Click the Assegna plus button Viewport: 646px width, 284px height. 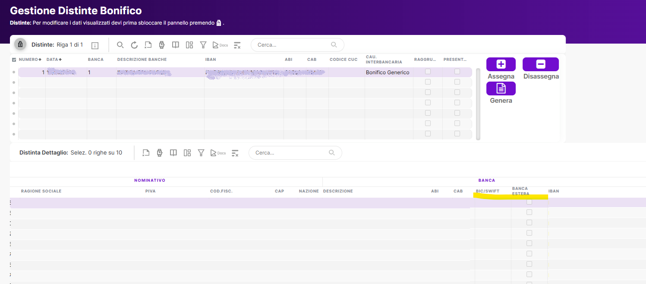501,64
